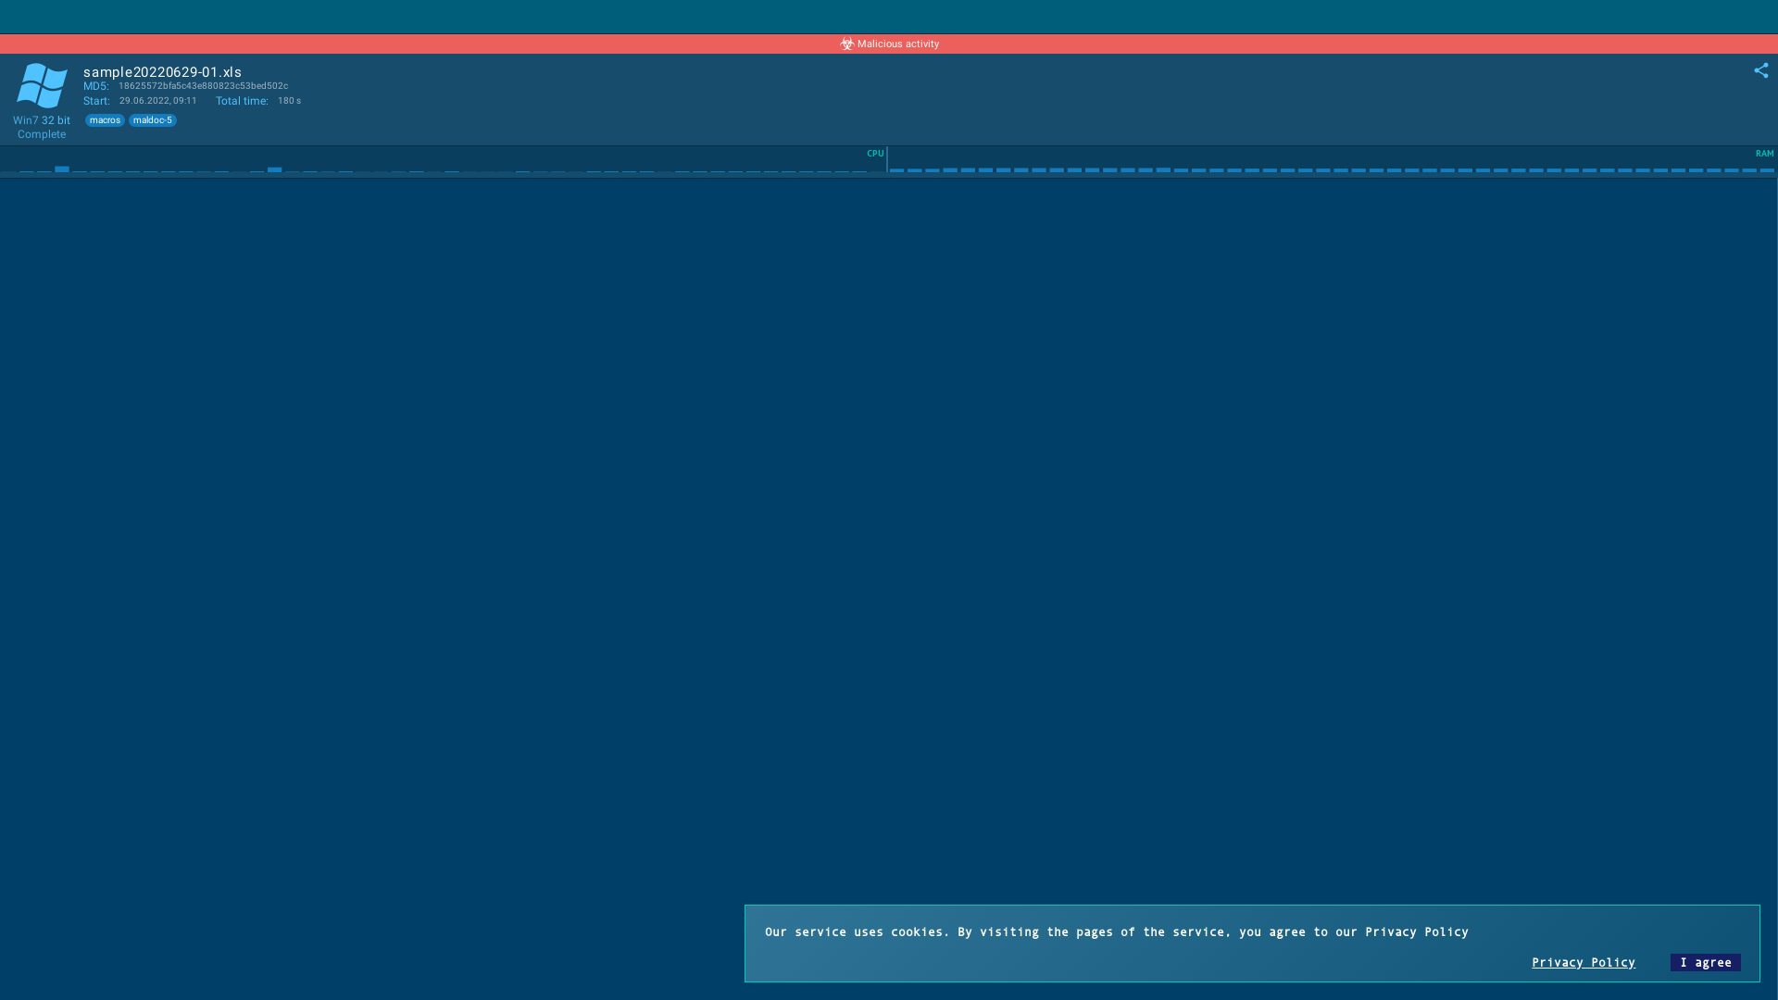Click a spike on the CPU timeline graph
1778x1000 pixels.
(x=61, y=169)
